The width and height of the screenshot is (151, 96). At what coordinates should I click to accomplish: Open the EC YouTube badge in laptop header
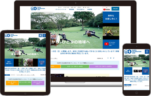point(106,9)
